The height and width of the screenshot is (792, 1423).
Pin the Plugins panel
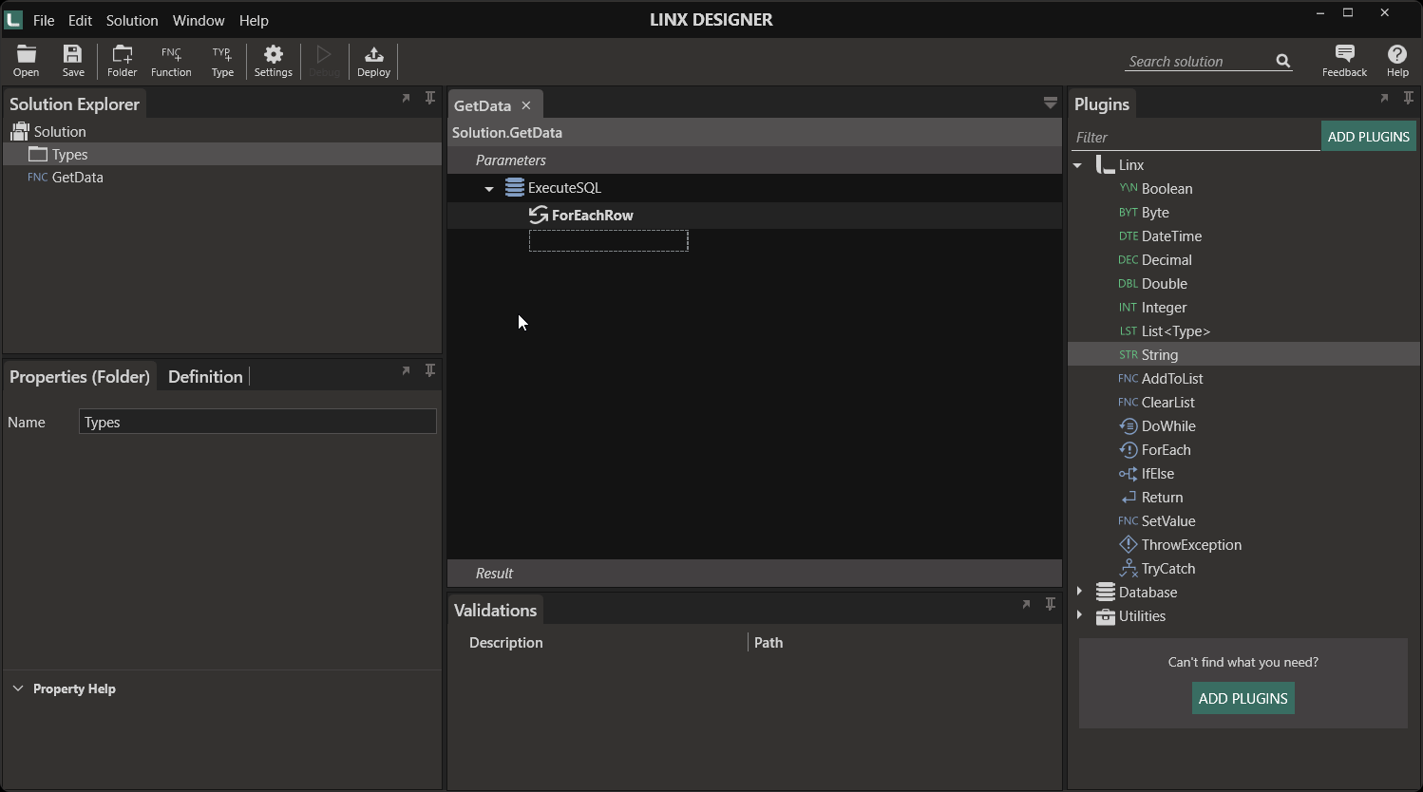tap(1409, 98)
